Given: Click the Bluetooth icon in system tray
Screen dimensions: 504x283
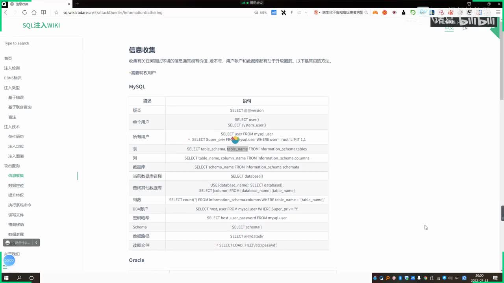Looking at the screenshot, I should point(400,278).
